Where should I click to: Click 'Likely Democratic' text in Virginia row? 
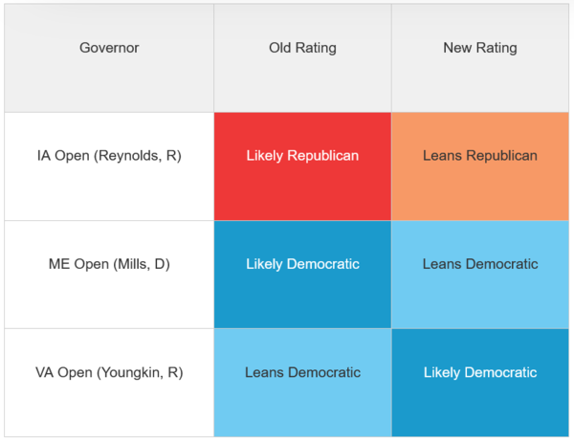tap(480, 372)
